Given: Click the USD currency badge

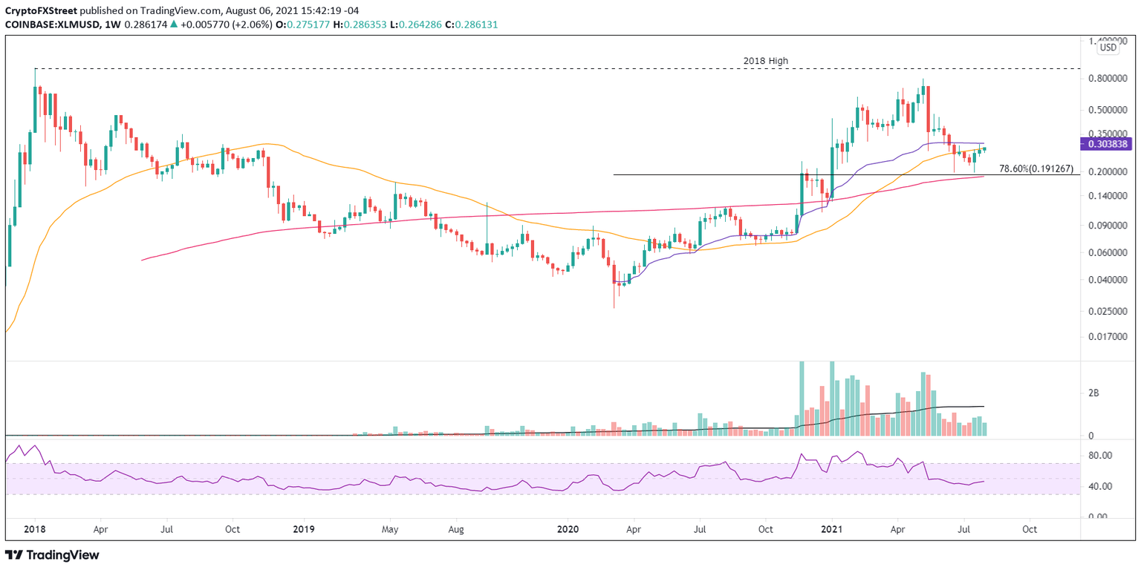Looking at the screenshot, I should pyautogui.click(x=1107, y=47).
